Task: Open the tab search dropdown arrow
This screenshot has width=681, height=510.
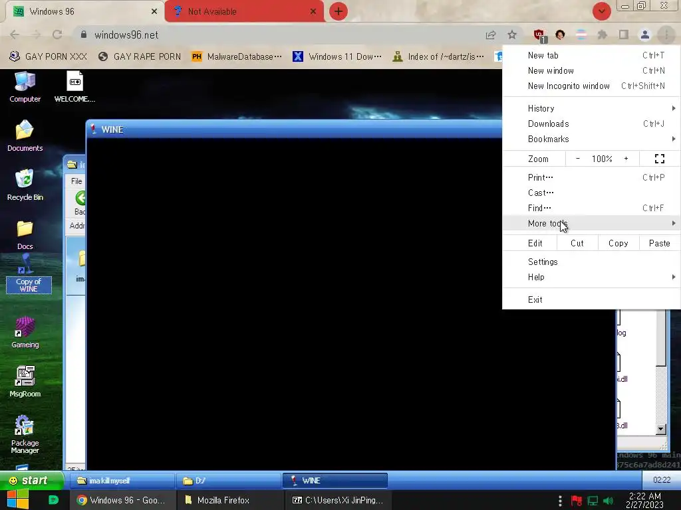Action: tap(601, 11)
